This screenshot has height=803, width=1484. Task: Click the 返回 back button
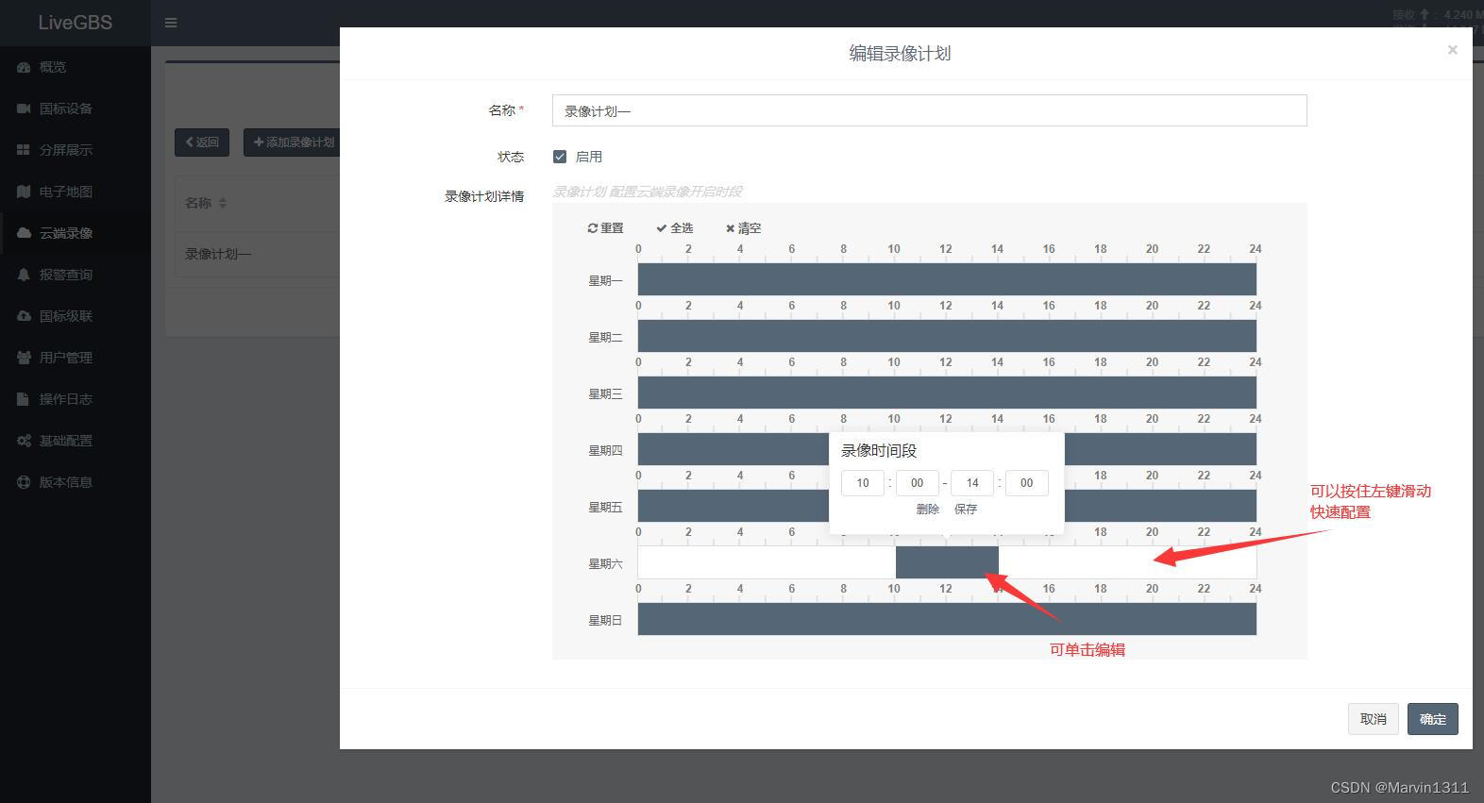(x=202, y=142)
